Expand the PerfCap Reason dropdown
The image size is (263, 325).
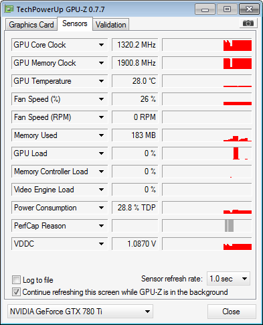click(x=101, y=226)
